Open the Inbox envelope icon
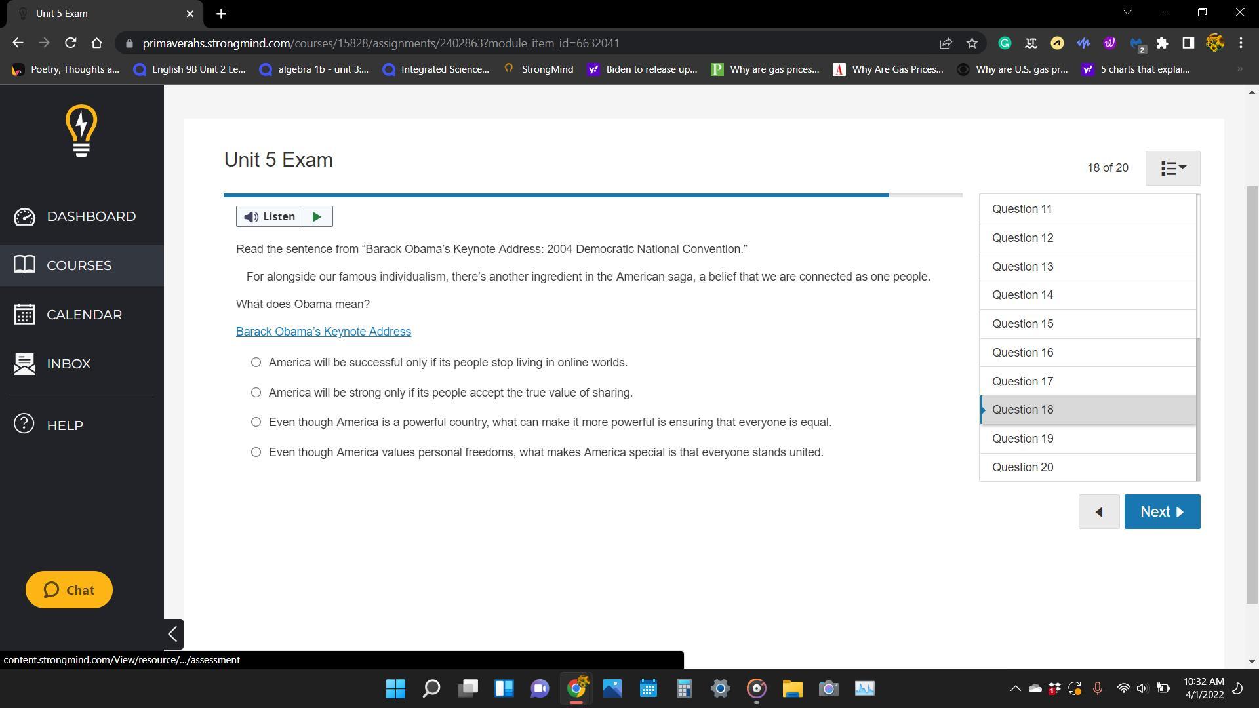Viewport: 1259px width, 708px height. coord(24,364)
